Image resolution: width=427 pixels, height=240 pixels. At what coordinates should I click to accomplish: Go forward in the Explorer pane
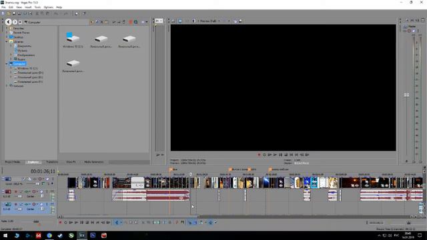pyautogui.click(x=15, y=22)
